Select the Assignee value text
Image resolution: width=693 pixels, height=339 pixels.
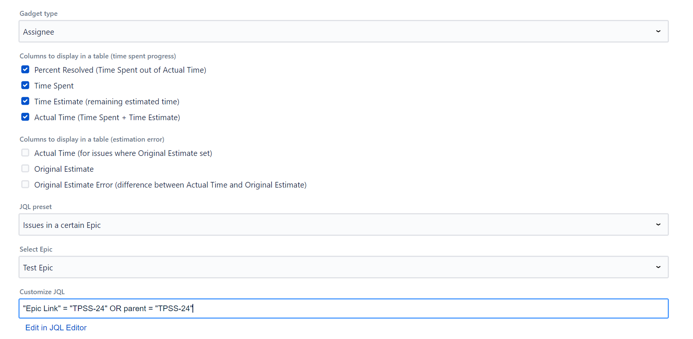38,32
